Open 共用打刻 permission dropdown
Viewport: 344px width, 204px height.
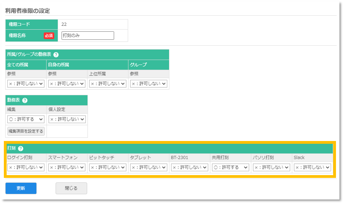(230, 167)
